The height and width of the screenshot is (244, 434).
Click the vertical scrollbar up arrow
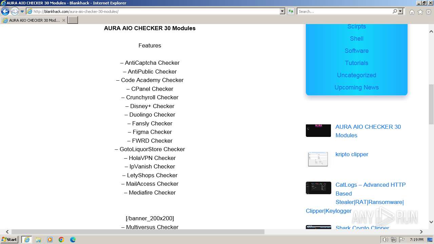431,32
